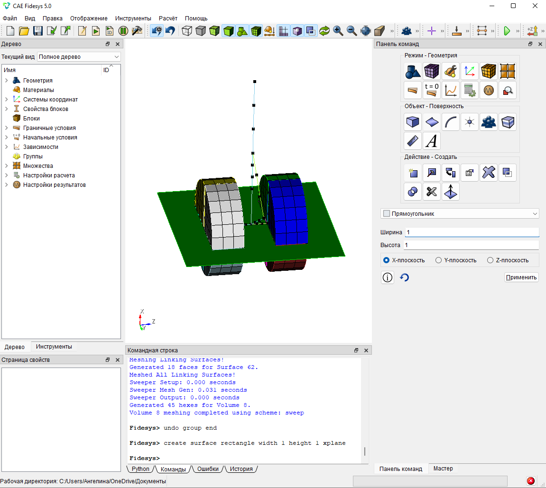Viewport: 546px width, 488px height.
Task: Create a new file via blank page icon
Action: [x=10, y=31]
